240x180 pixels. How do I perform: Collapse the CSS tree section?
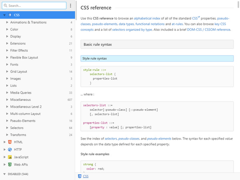[4, 15]
